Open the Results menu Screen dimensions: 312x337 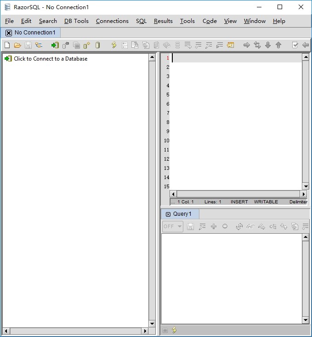click(163, 21)
